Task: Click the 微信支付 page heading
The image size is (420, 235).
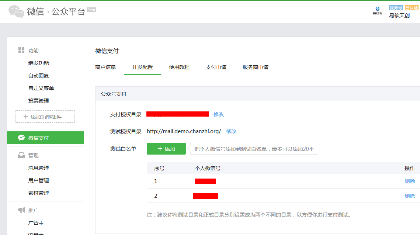Action: point(107,51)
